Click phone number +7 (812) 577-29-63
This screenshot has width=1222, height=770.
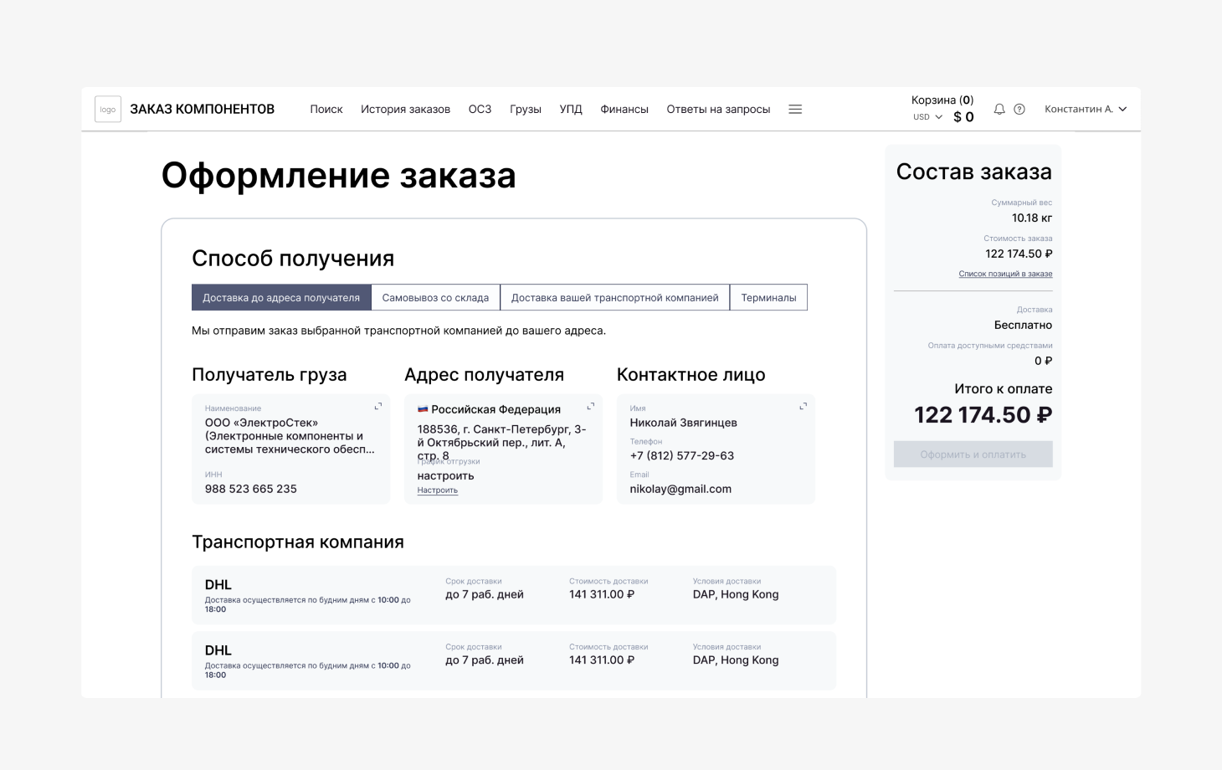tap(682, 456)
